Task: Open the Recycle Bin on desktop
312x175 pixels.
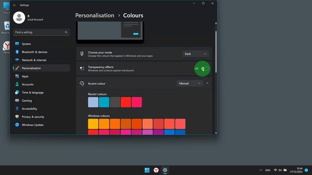Action: point(6,27)
